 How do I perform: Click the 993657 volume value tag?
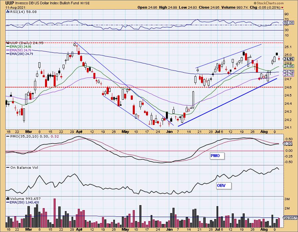(290, 218)
